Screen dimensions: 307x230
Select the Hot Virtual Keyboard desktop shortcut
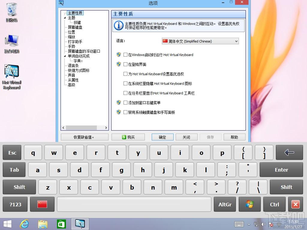pyautogui.click(x=12, y=77)
